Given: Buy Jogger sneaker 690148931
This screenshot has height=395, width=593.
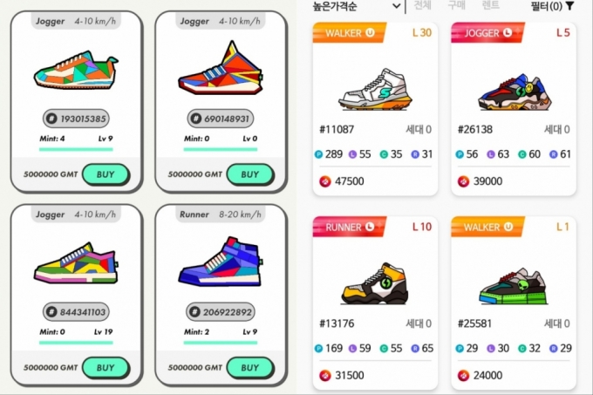Looking at the screenshot, I should pos(250,174).
